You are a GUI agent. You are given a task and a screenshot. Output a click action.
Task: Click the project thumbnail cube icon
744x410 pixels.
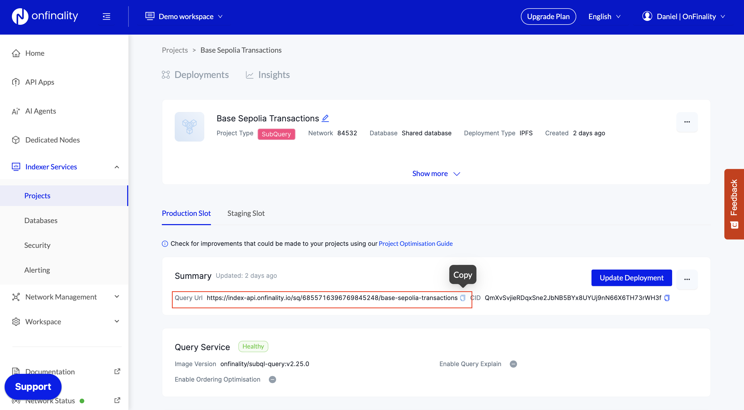(189, 127)
